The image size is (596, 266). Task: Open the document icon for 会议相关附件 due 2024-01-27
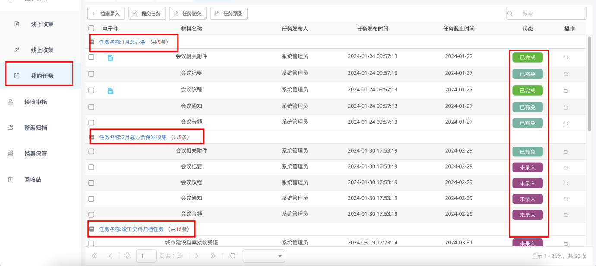pyautogui.click(x=110, y=58)
